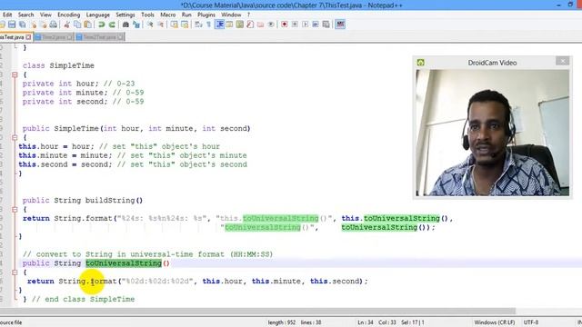Open the View menu
Screen dimensions: 582x327
(45, 15)
